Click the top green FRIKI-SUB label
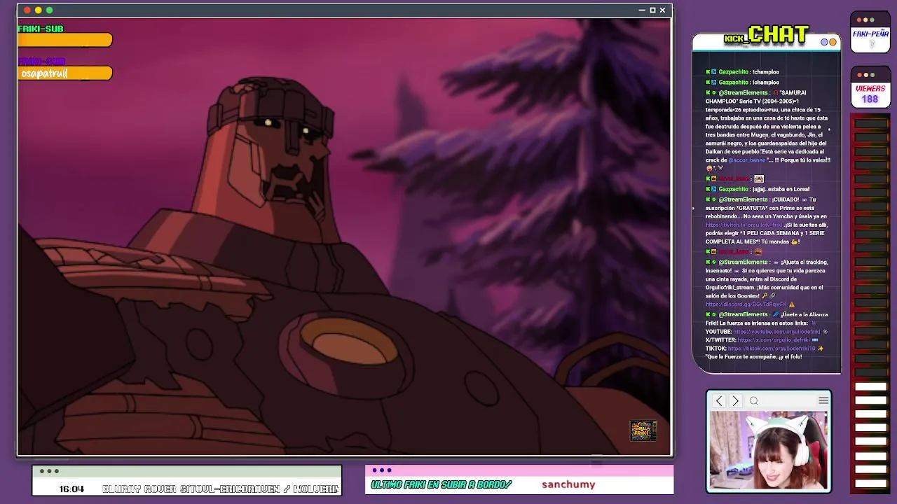 (41, 29)
